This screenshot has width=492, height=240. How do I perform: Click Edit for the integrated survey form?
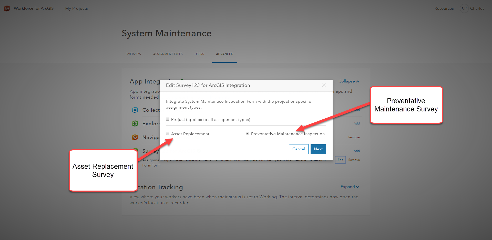point(340,160)
